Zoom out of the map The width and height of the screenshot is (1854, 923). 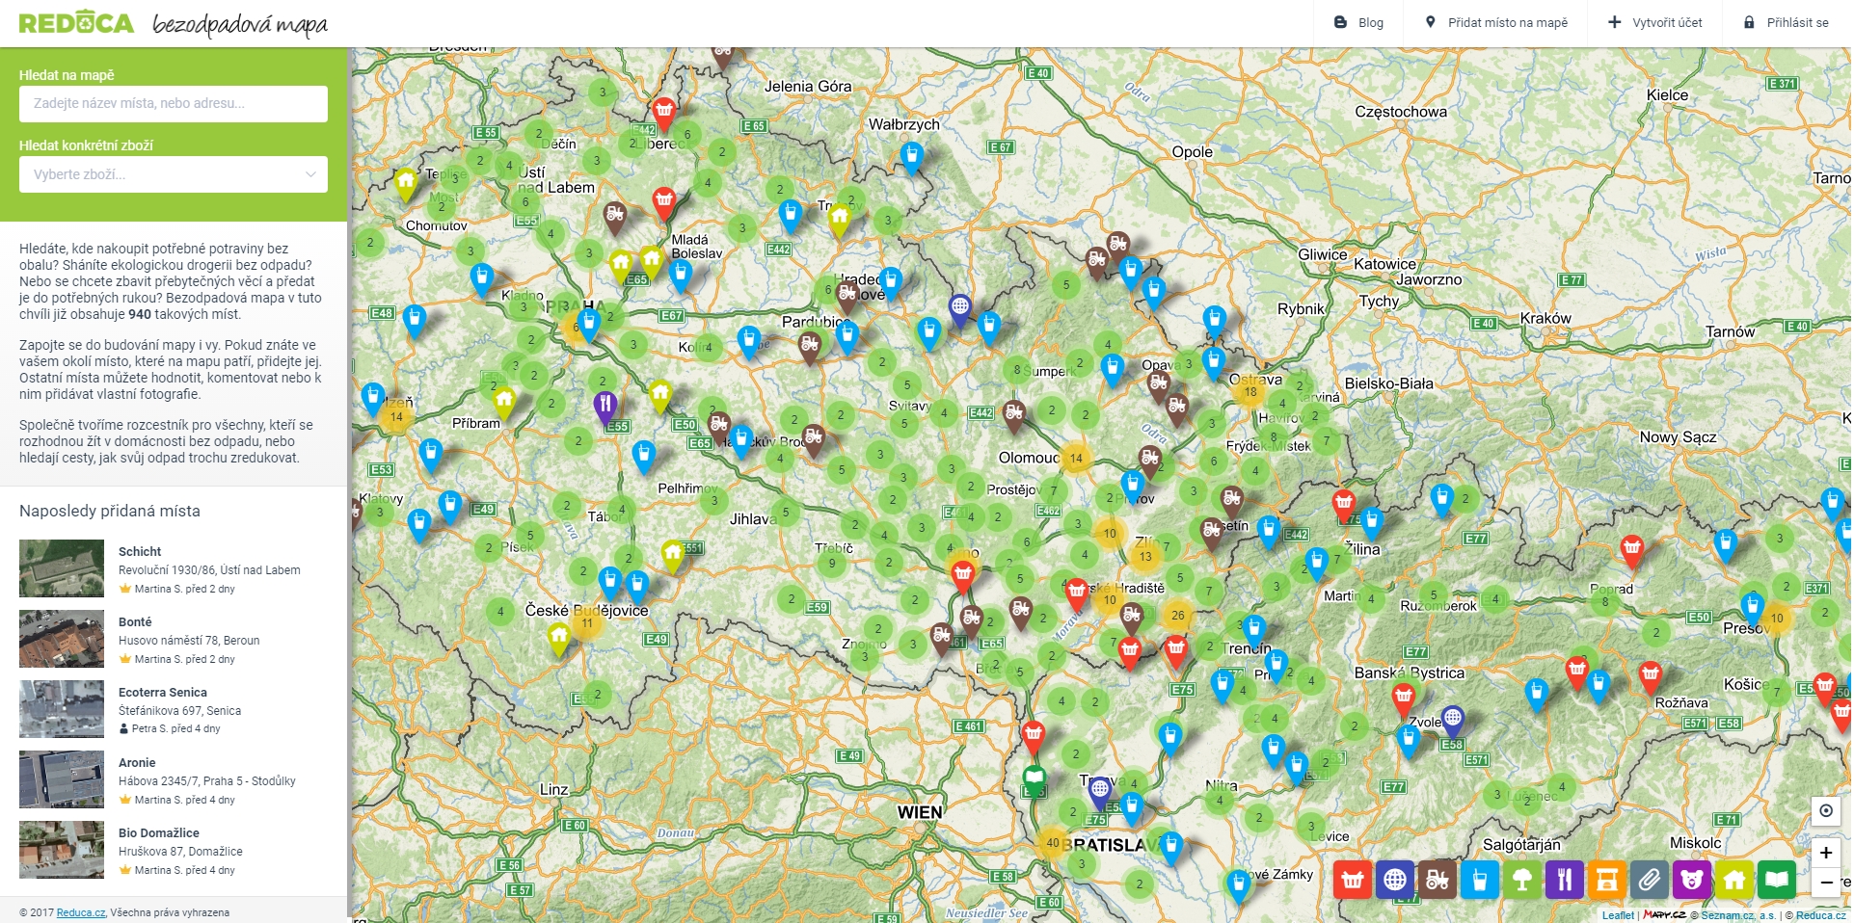click(x=1826, y=883)
